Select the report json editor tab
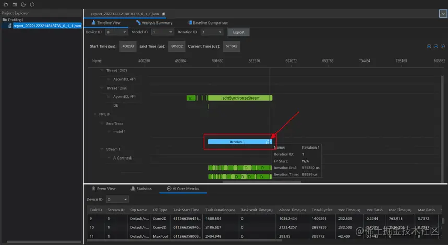 125,14
